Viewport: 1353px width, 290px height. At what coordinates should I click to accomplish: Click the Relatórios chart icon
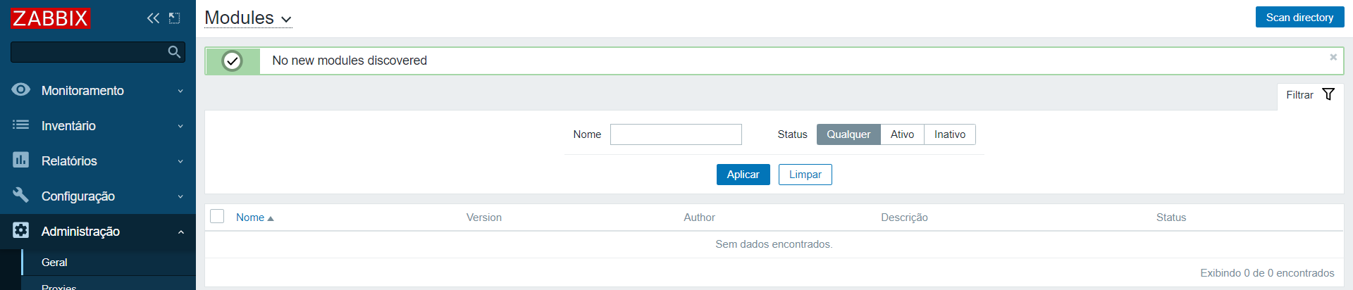pyautogui.click(x=21, y=160)
